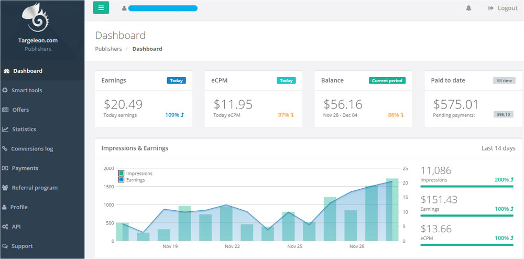Screen dimensions: 524x259
Task: Click the green Impressions progress bar
Action: 467,186
